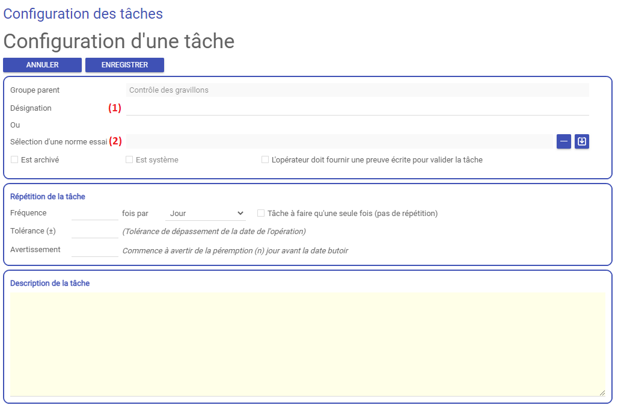This screenshot has width=618, height=411.
Task: Clear the selected norme essai (minus icon)
Action: pyautogui.click(x=564, y=141)
